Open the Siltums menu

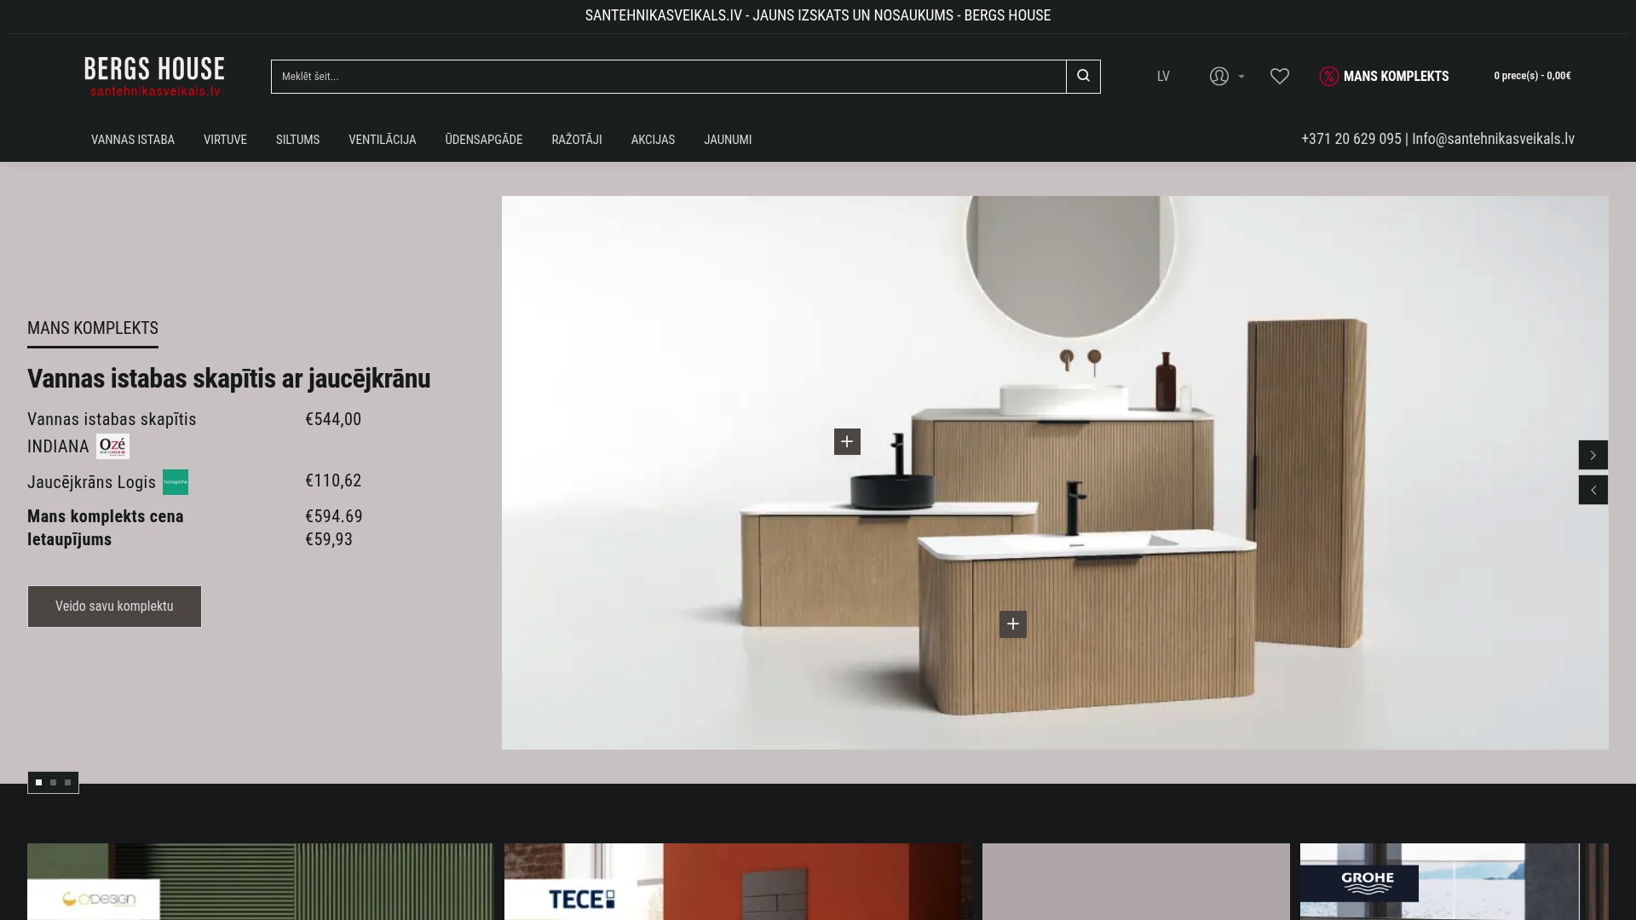[297, 140]
